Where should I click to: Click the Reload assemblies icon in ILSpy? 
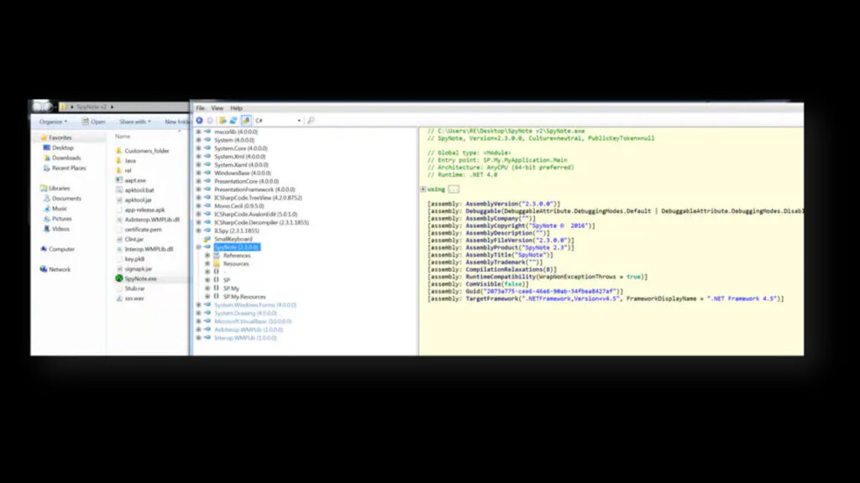pos(233,121)
